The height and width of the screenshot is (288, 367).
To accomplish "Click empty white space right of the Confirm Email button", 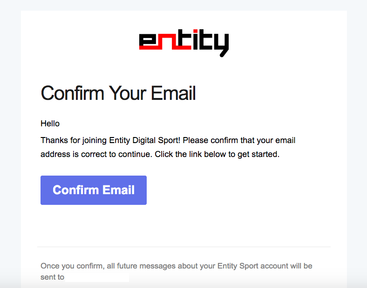I will [233, 190].
